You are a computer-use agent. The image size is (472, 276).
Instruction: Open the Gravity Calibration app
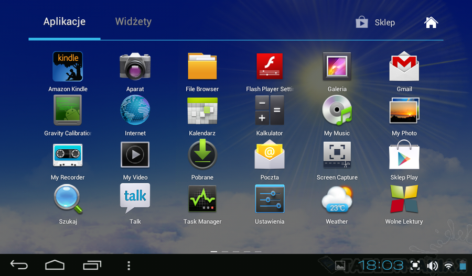pos(68,110)
